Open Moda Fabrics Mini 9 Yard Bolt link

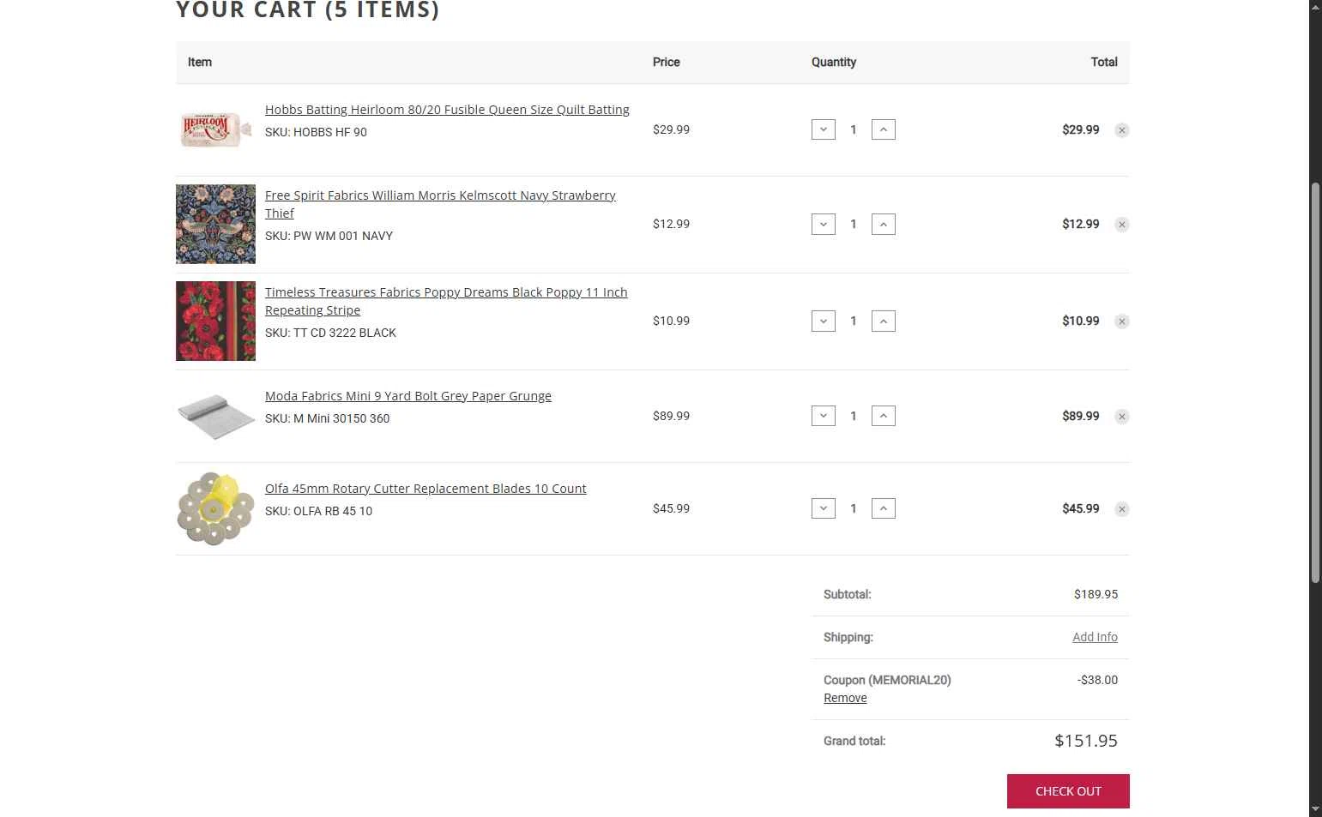click(x=408, y=396)
